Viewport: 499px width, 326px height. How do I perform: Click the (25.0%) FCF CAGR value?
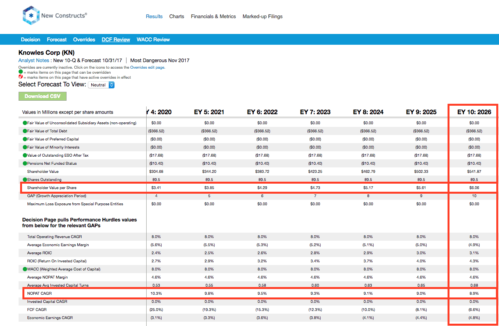coord(157,310)
